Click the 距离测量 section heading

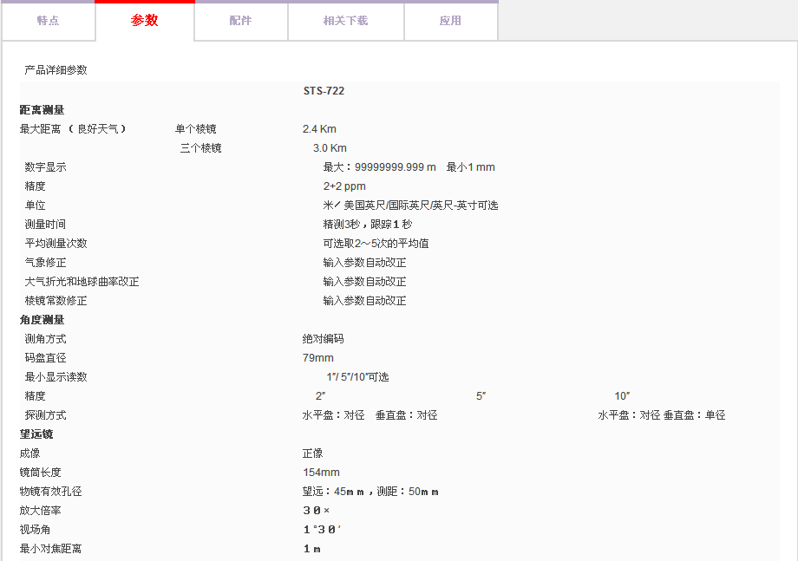(x=42, y=110)
